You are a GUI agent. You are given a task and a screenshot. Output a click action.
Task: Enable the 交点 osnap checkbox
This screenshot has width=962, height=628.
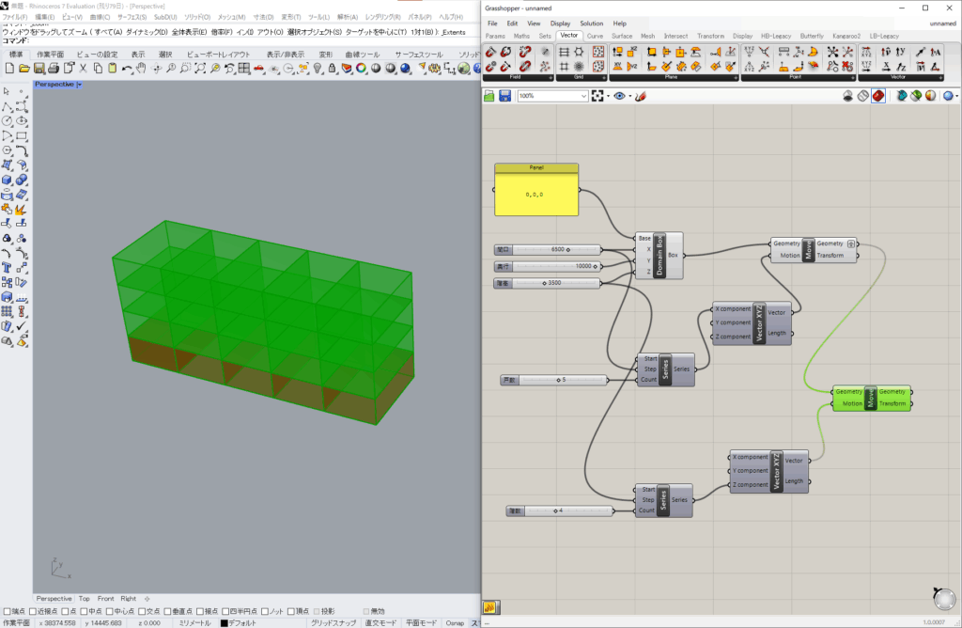pyautogui.click(x=140, y=611)
